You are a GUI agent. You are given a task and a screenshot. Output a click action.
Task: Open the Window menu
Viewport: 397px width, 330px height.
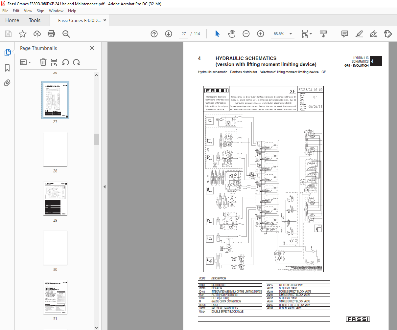click(56, 11)
